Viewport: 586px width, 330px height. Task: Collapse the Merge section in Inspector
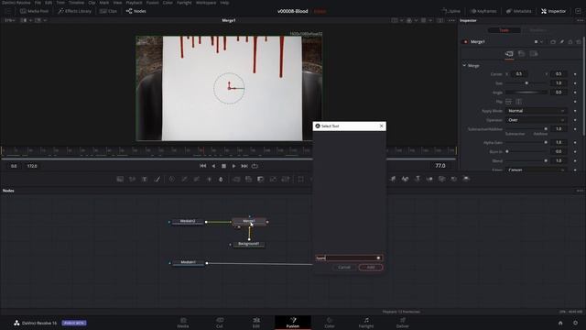point(464,65)
